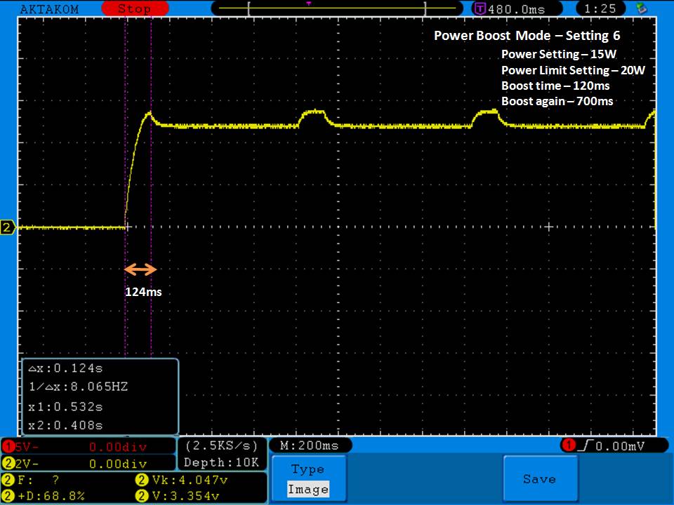
Task: Click the AKTAKOM logo
Action: point(49,9)
